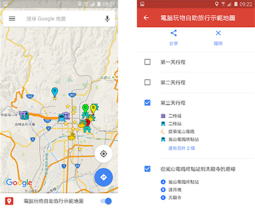The width and height of the screenshot is (255, 213).
Task: Uncheck the 第三天行程 checkbox
Action: (147, 103)
